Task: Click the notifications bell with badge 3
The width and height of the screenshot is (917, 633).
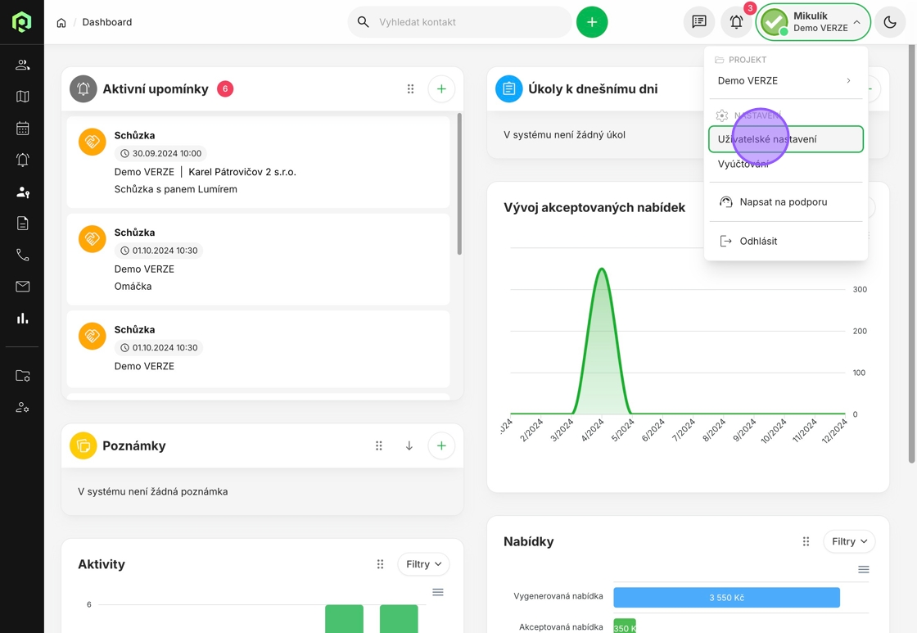Action: [x=736, y=22]
